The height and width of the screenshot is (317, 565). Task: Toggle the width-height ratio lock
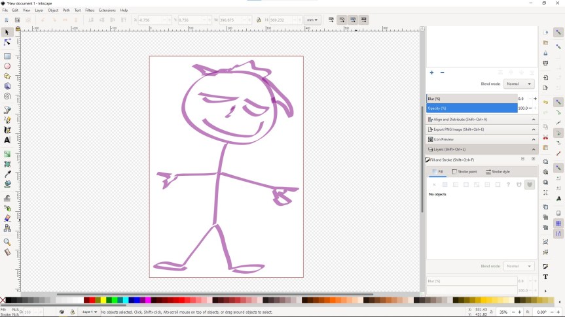259,20
